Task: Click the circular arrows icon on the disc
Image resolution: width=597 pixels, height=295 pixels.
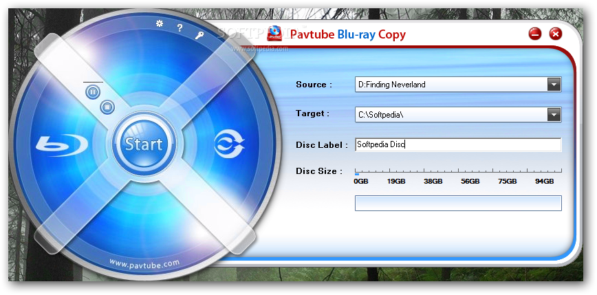Action: [229, 144]
